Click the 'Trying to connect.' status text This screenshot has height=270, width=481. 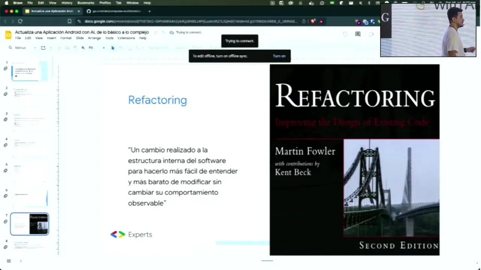(x=189, y=33)
